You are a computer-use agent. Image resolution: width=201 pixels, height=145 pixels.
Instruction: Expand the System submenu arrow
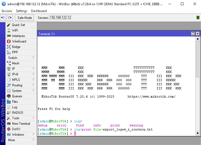[34, 91]
